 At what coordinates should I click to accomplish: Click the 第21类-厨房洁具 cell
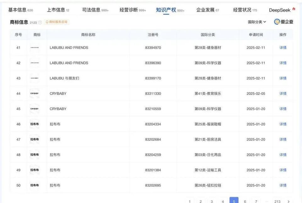[x=208, y=139]
